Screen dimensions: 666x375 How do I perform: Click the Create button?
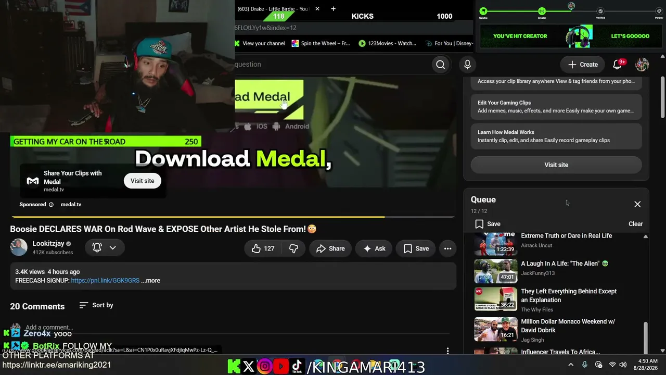[583, 65]
